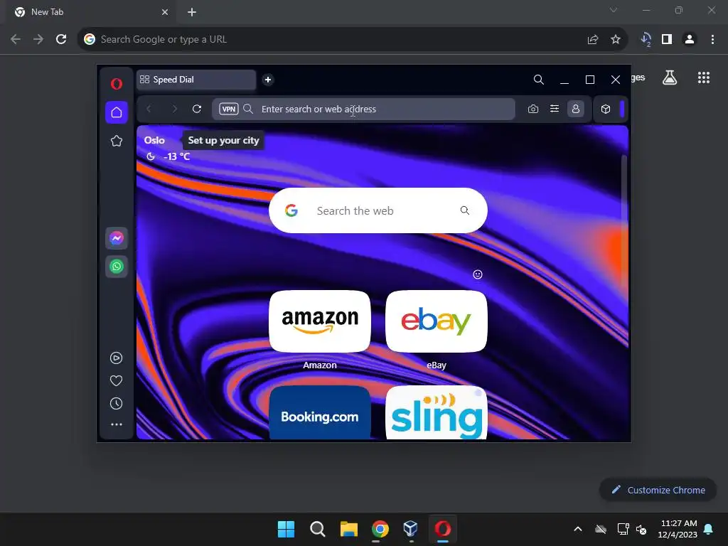
Task: Click the Oslo weather city label
Action: (x=154, y=140)
